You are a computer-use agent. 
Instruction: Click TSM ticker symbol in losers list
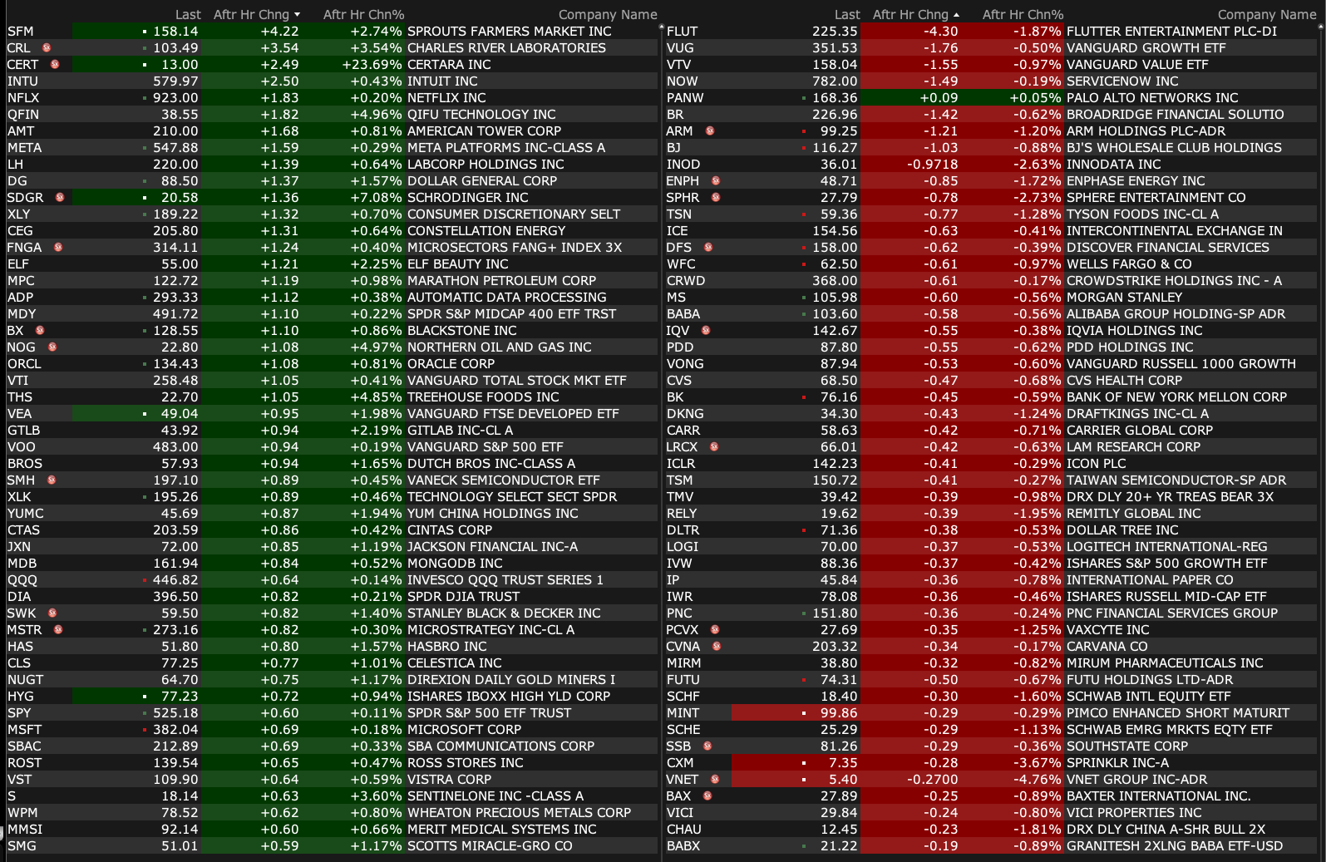[679, 480]
